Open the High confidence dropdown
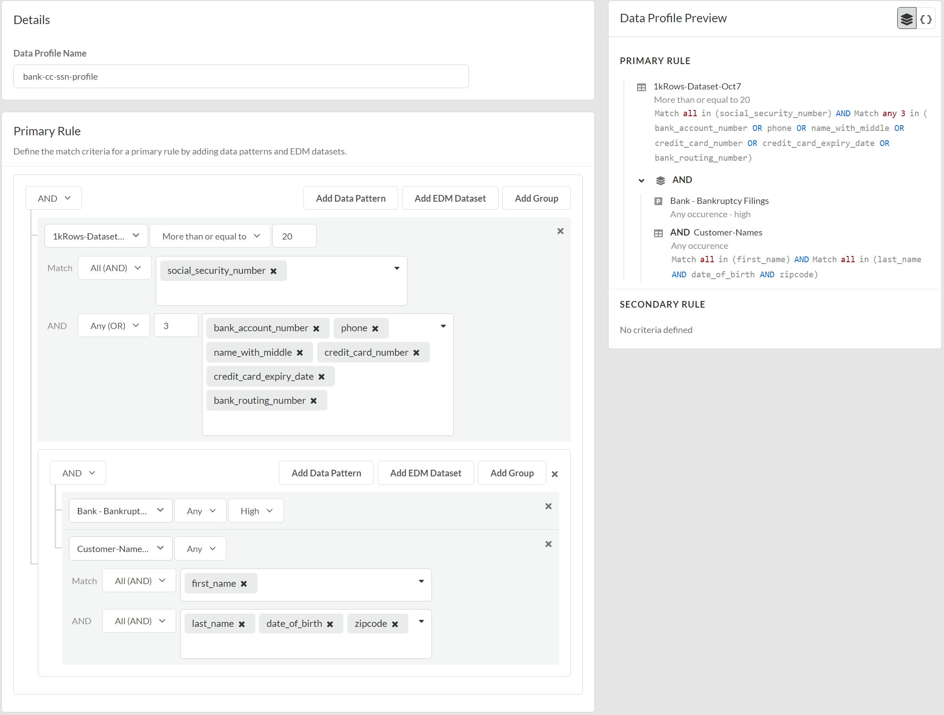Viewport: 944px width, 715px height. click(256, 511)
